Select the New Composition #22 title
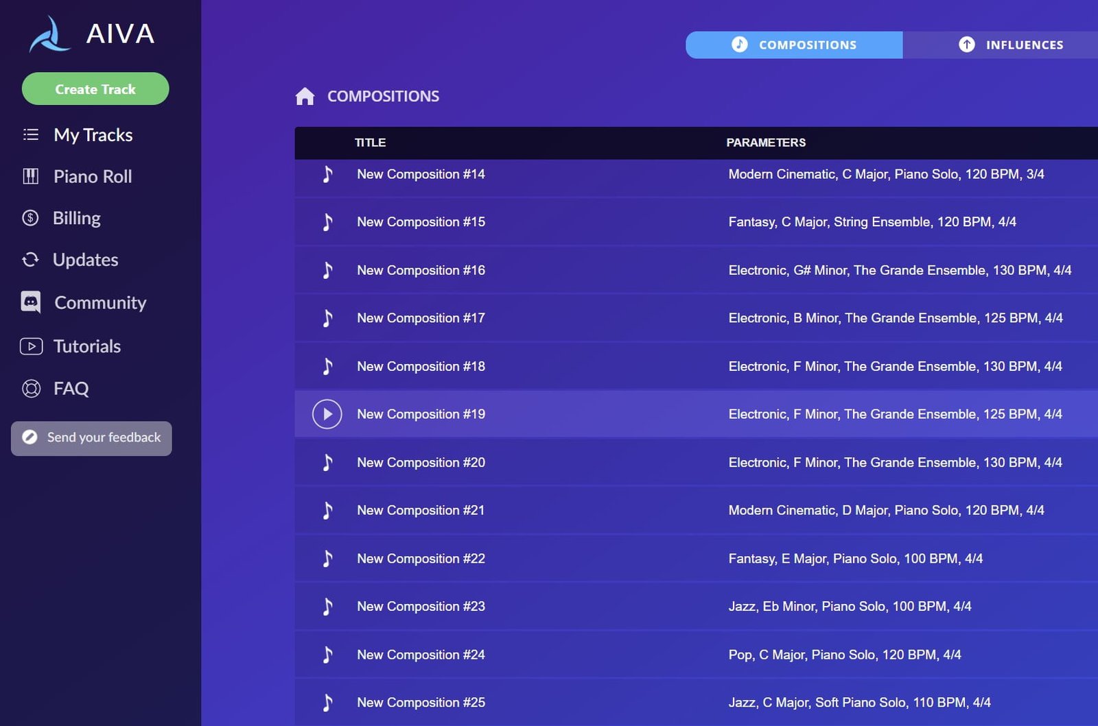 [x=421, y=559]
